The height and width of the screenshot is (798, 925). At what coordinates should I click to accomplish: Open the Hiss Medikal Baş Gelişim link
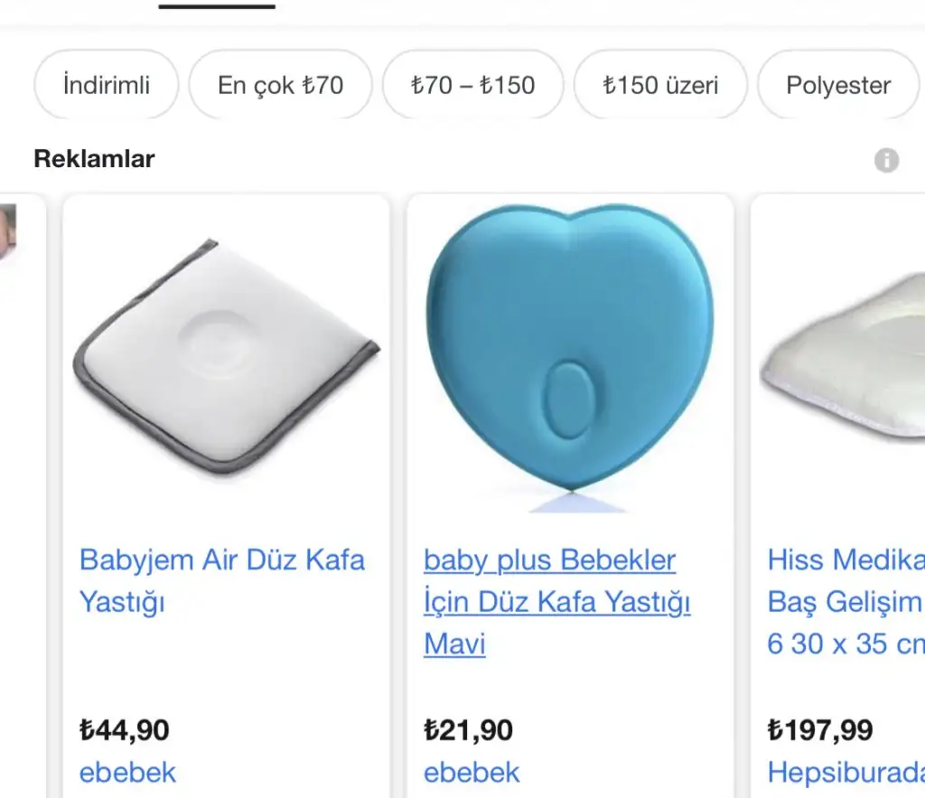[846, 601]
